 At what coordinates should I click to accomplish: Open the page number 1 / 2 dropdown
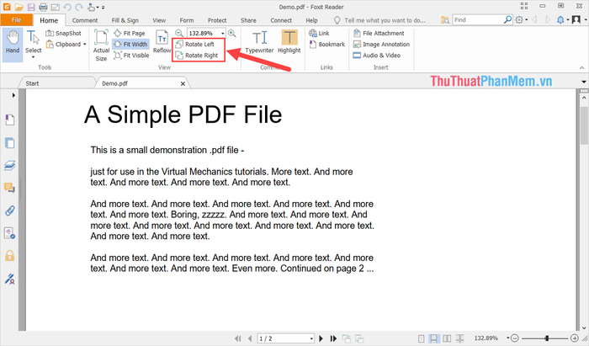coord(311,339)
